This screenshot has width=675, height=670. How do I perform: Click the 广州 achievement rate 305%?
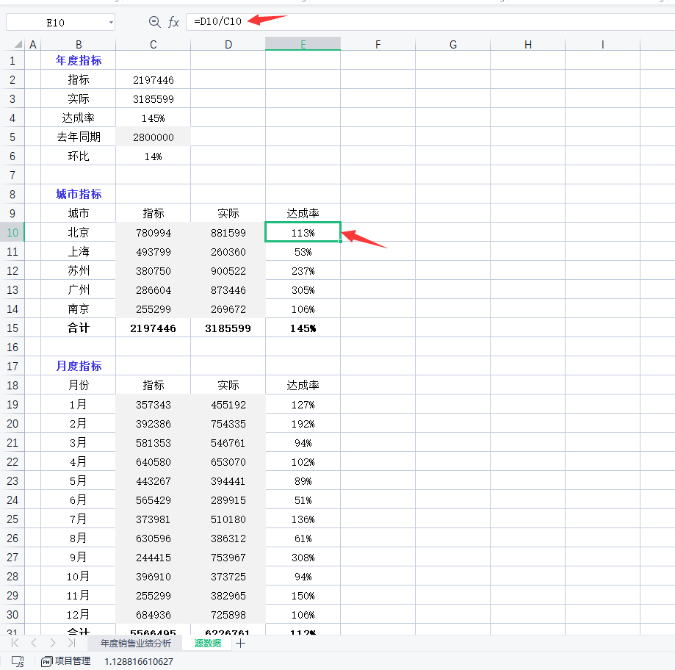point(303,289)
